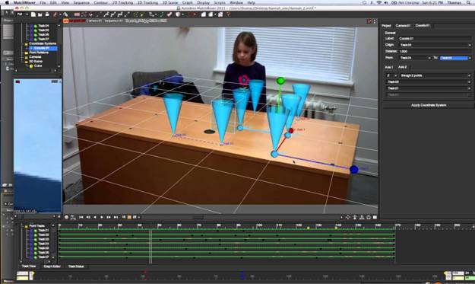
Task: Click the print icon in the top toolbar
Action: (x=47, y=14)
